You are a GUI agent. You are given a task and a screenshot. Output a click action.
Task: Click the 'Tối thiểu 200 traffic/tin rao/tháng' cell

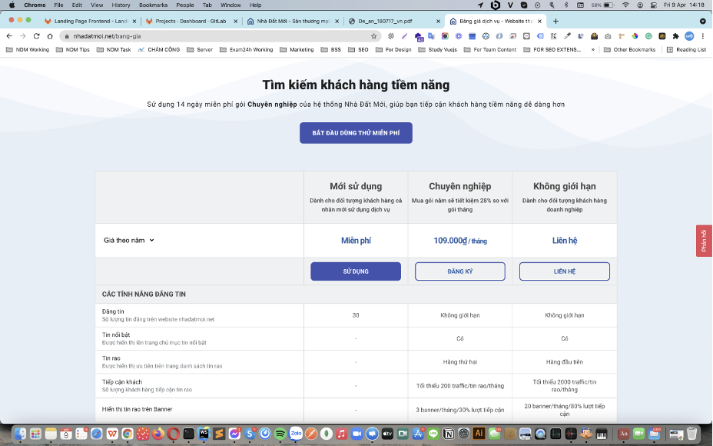[x=460, y=385]
